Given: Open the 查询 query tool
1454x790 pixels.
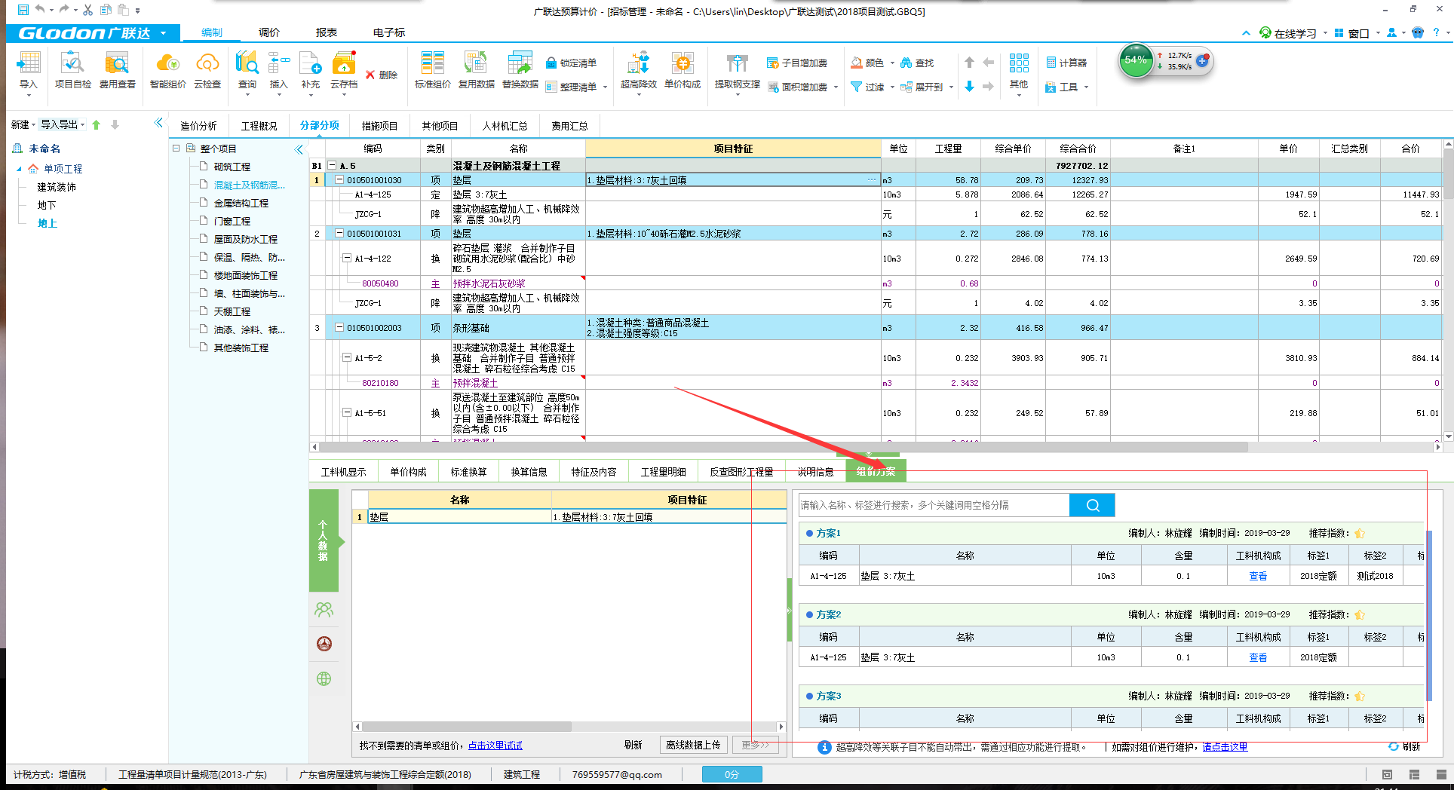Looking at the screenshot, I should coord(247,70).
